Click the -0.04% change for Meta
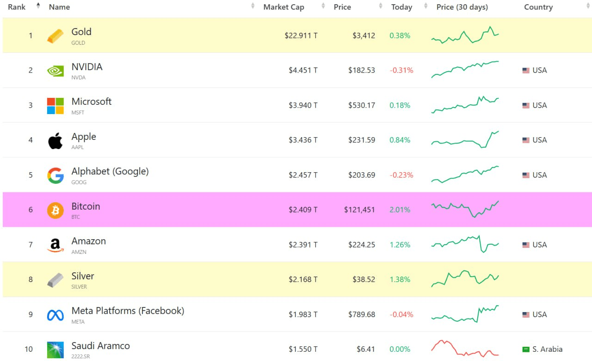592x361 pixels. click(401, 315)
